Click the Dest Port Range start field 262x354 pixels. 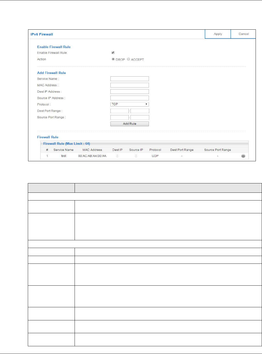pyautogui.click(x=120, y=111)
